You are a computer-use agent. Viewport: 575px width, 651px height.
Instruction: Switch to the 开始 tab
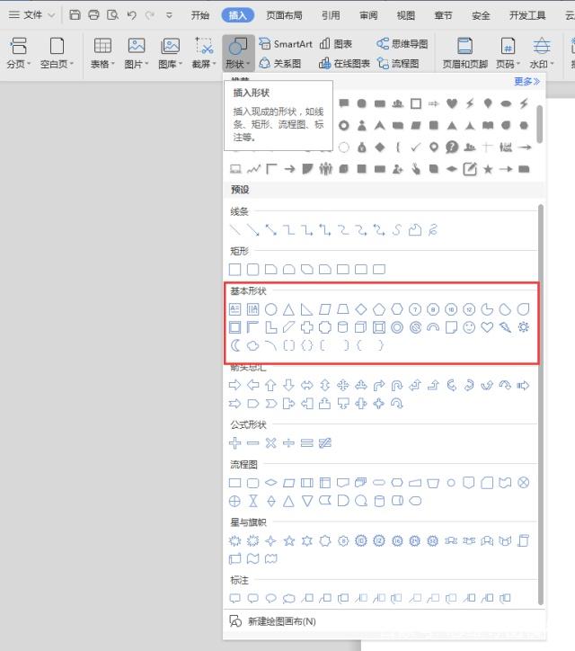(200, 15)
